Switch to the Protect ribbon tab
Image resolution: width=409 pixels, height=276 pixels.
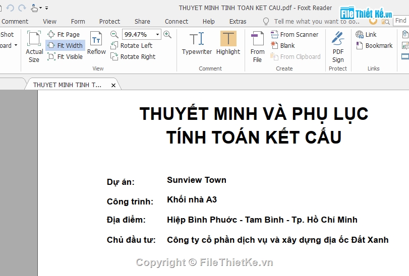(109, 21)
